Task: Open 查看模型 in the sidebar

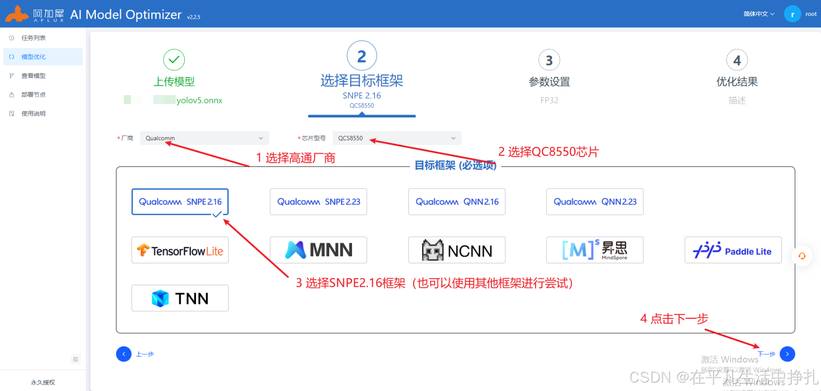Action: point(43,75)
